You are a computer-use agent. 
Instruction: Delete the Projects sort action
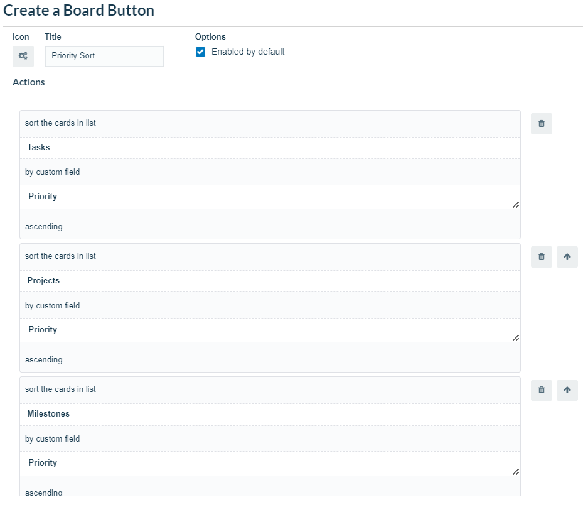pyautogui.click(x=541, y=256)
